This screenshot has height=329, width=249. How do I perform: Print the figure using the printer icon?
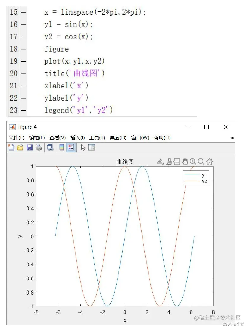point(39,148)
